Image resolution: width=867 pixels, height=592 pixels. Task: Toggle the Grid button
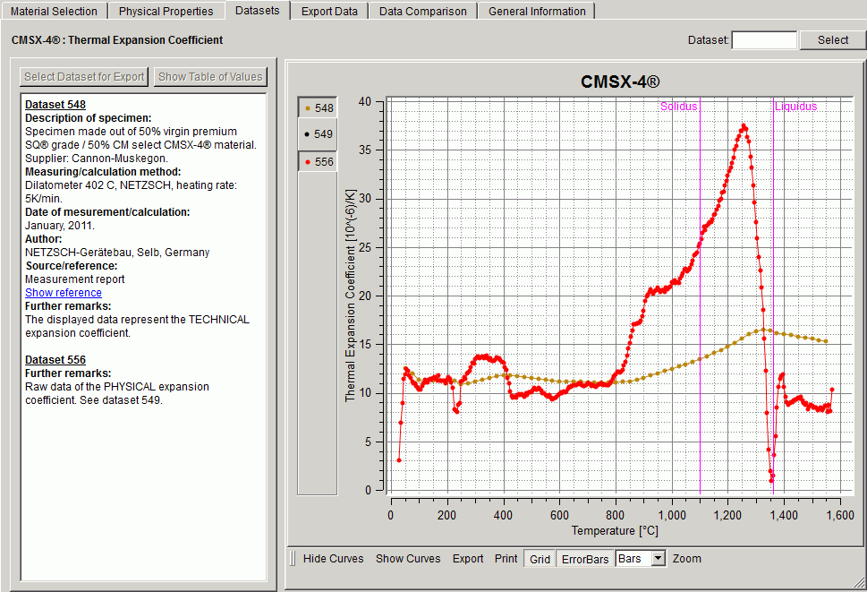coord(540,559)
